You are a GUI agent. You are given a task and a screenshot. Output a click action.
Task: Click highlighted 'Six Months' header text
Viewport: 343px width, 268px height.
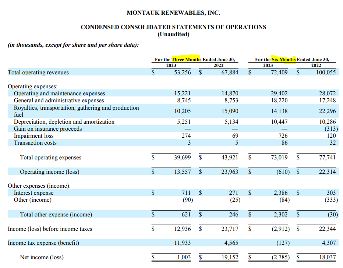click(x=283, y=59)
